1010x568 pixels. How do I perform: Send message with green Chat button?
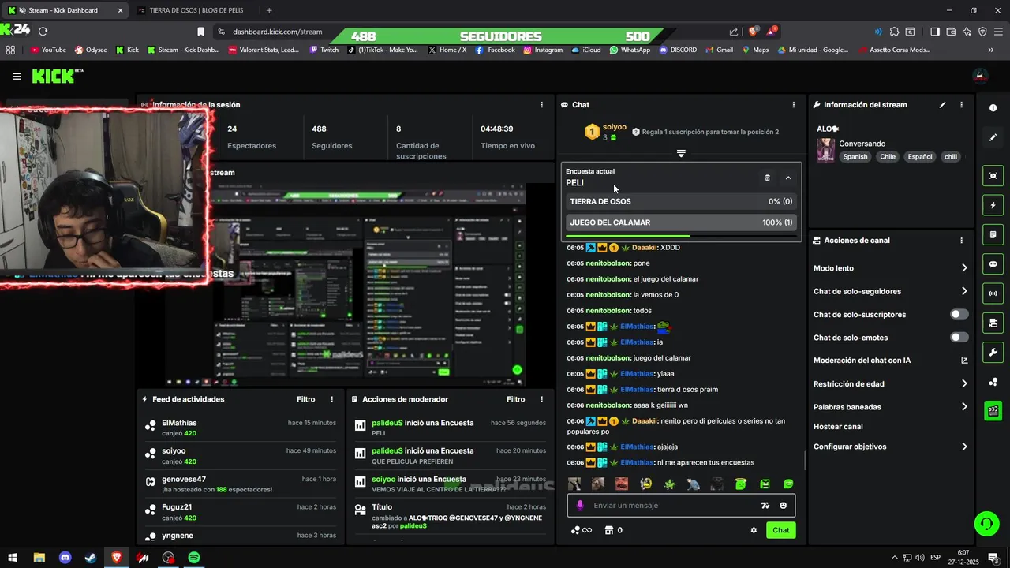[x=780, y=530]
